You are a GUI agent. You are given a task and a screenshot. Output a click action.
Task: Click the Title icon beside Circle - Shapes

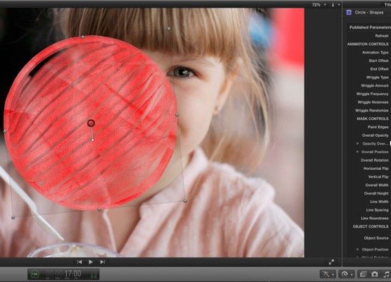[349, 13]
